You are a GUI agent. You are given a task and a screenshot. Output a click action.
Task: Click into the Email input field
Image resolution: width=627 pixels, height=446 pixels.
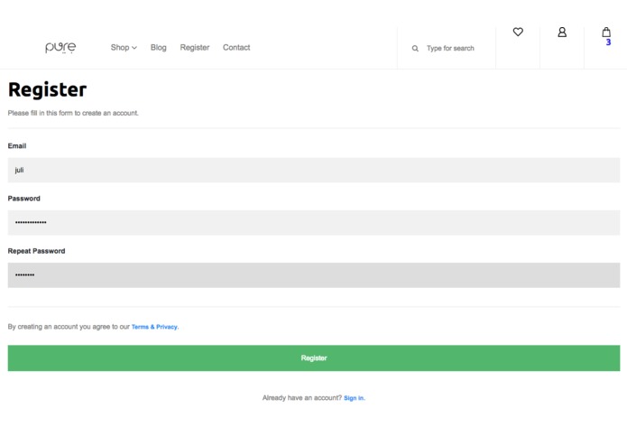[314, 170]
